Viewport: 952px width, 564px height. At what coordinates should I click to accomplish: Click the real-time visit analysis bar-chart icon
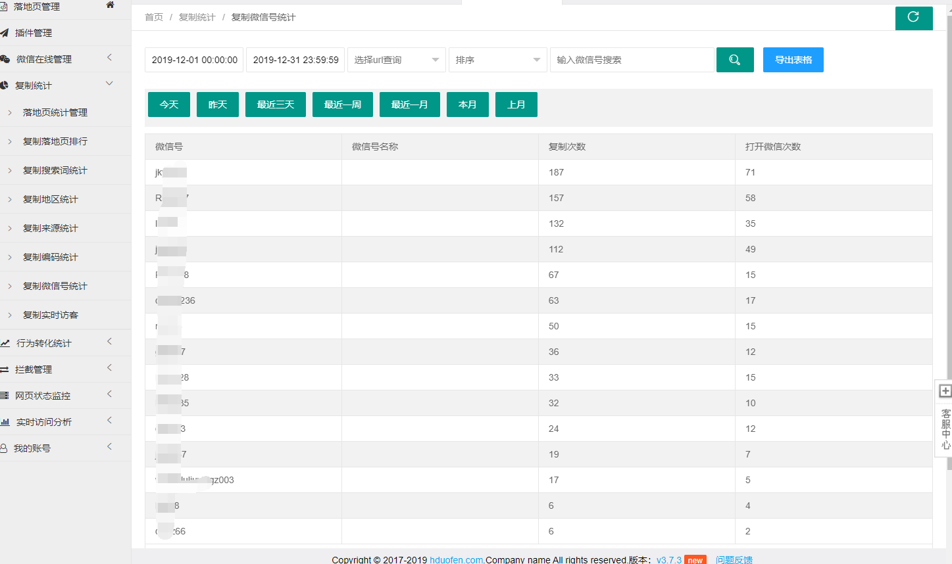5,422
